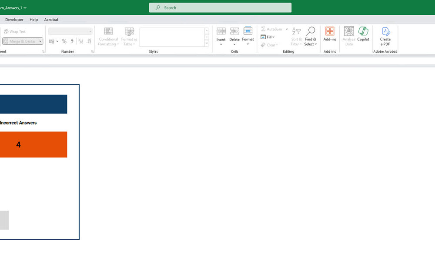Click the Increase Decimal icon
The image size is (435, 262).
pos(81,41)
